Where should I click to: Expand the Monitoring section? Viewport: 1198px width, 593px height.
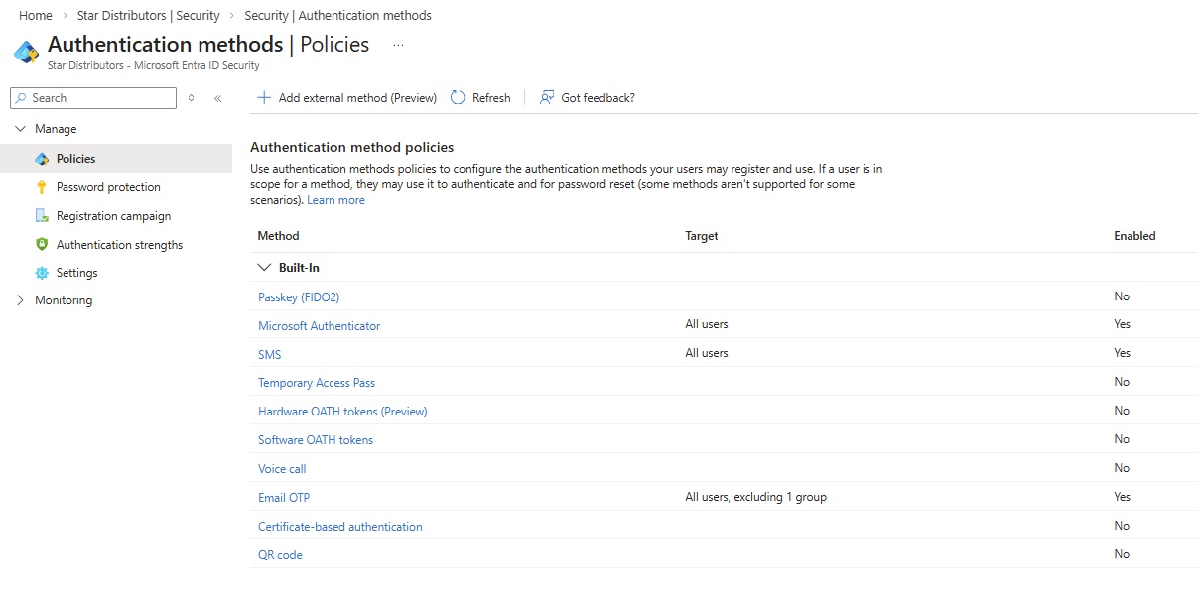(21, 300)
